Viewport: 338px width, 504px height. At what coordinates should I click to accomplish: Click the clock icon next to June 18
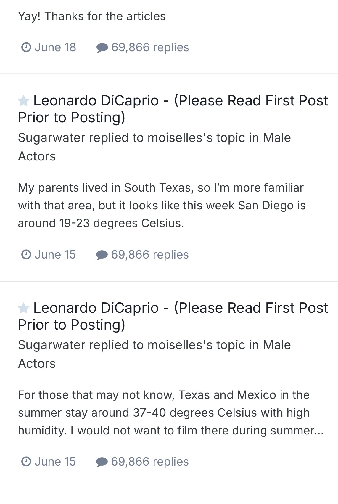coord(26,47)
